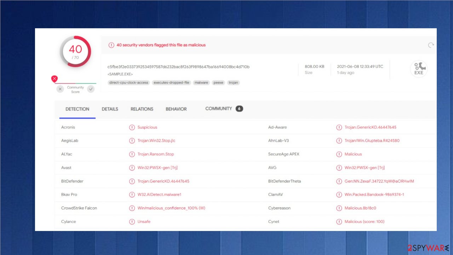Click the 40 / 70 detection score gauge
The height and width of the screenshot is (255, 453).
click(x=75, y=51)
